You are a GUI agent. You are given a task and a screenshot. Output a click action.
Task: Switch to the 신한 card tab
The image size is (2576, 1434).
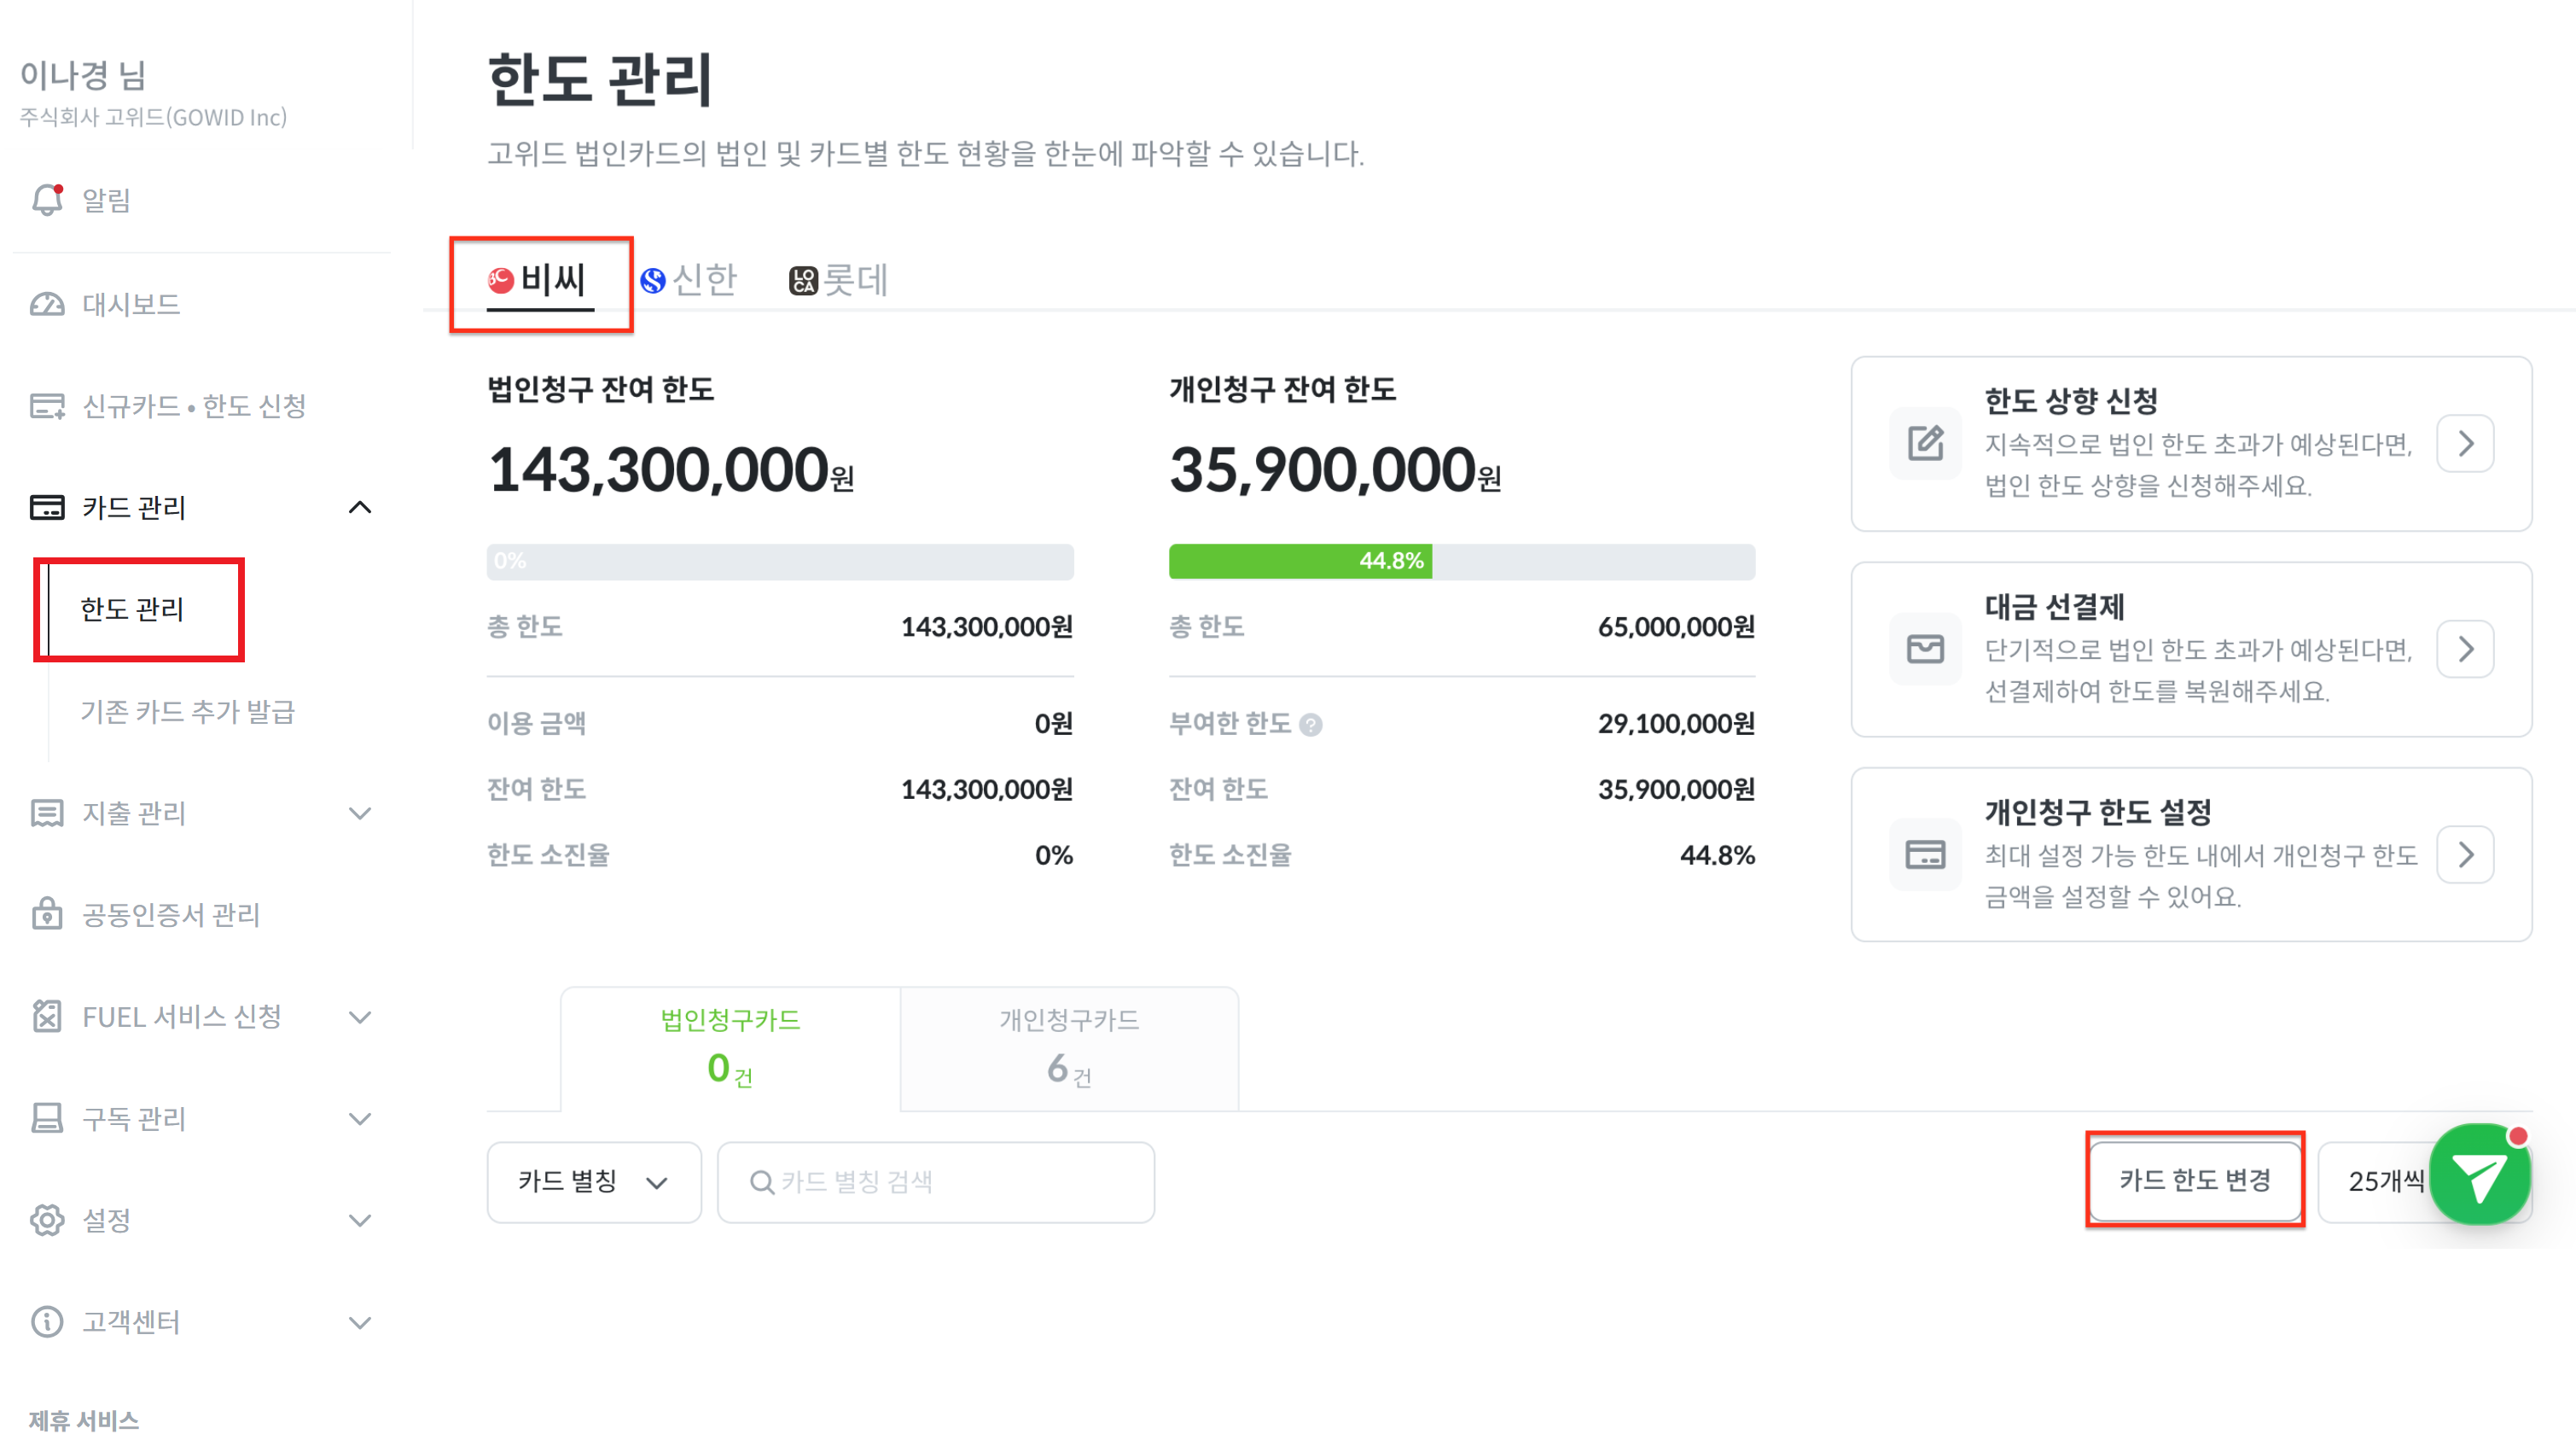pyautogui.click(x=689, y=280)
